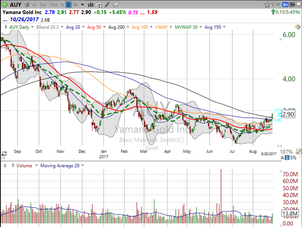Expand Moving Average 20 dropdown arrow
The width and height of the screenshot is (302, 227).
point(83,165)
